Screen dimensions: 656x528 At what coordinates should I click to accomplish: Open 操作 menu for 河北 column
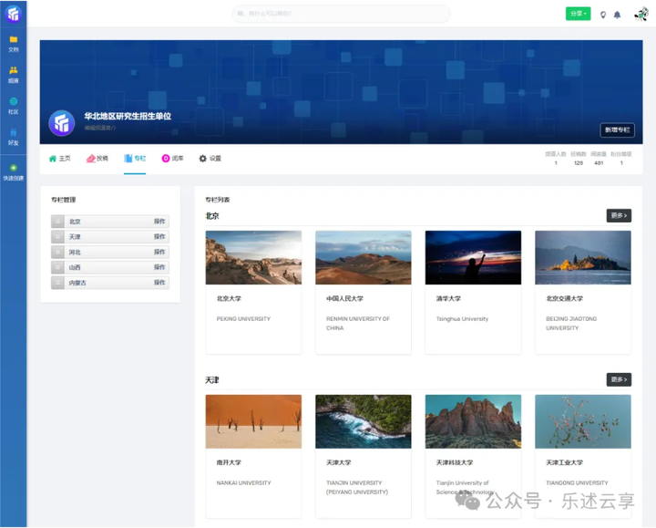[x=159, y=252]
